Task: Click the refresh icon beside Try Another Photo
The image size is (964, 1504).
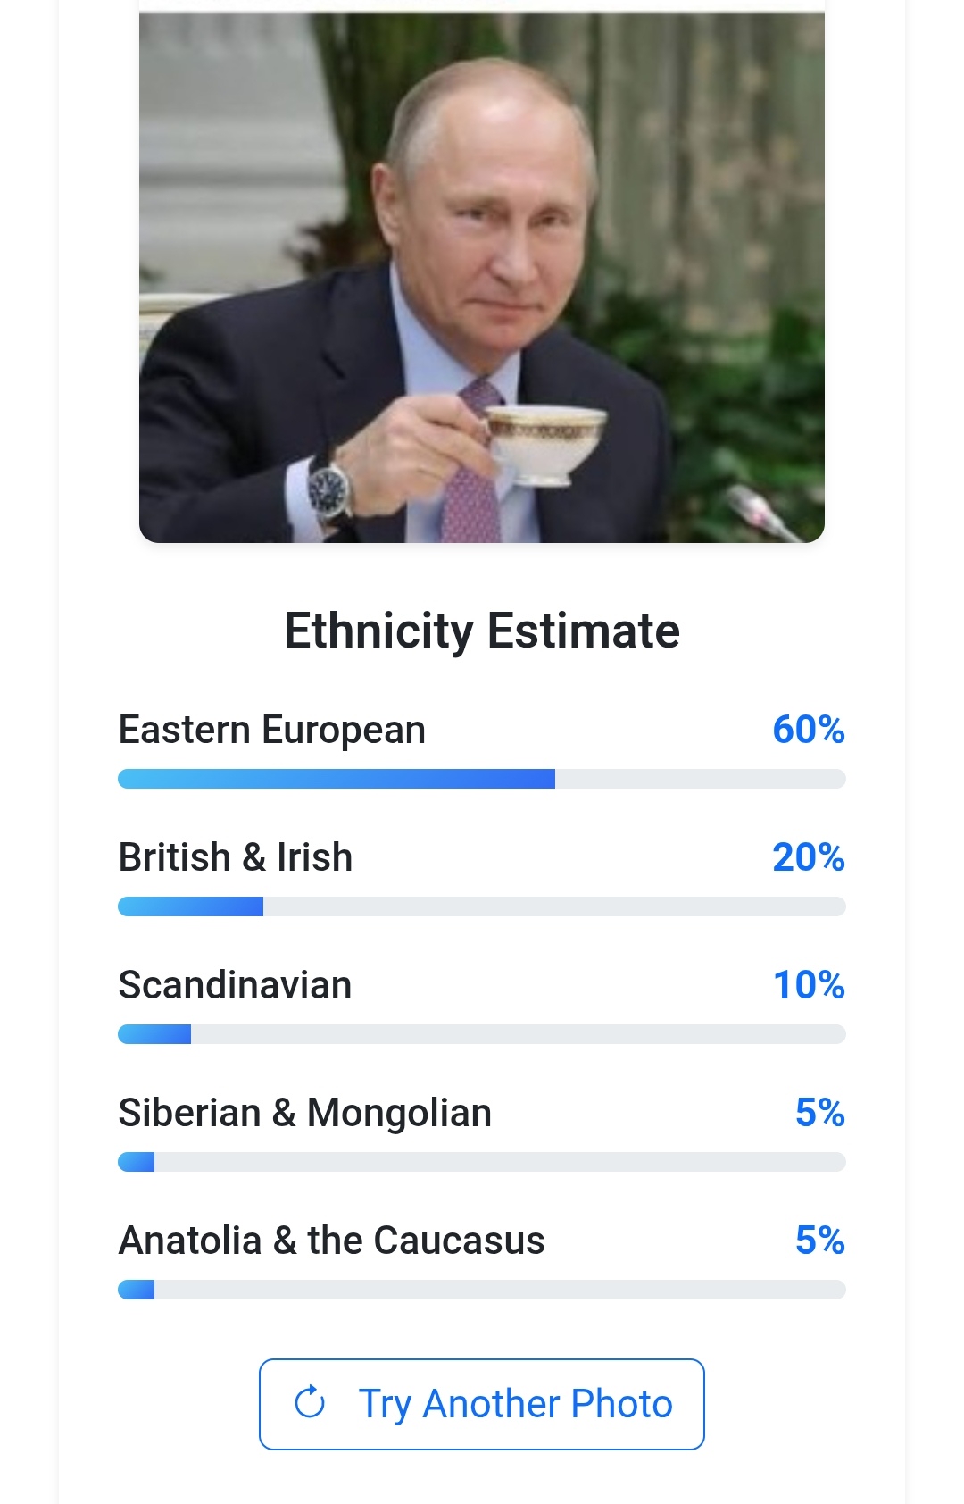Action: tap(310, 1402)
